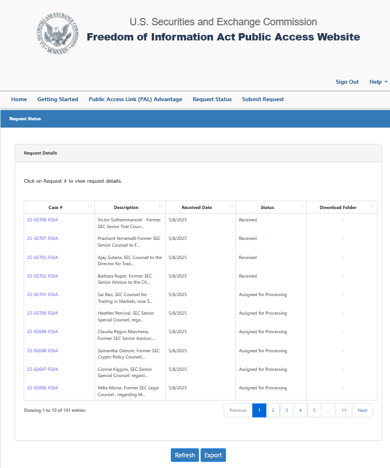Go to the Home menu item
390x468 pixels.
(19, 99)
